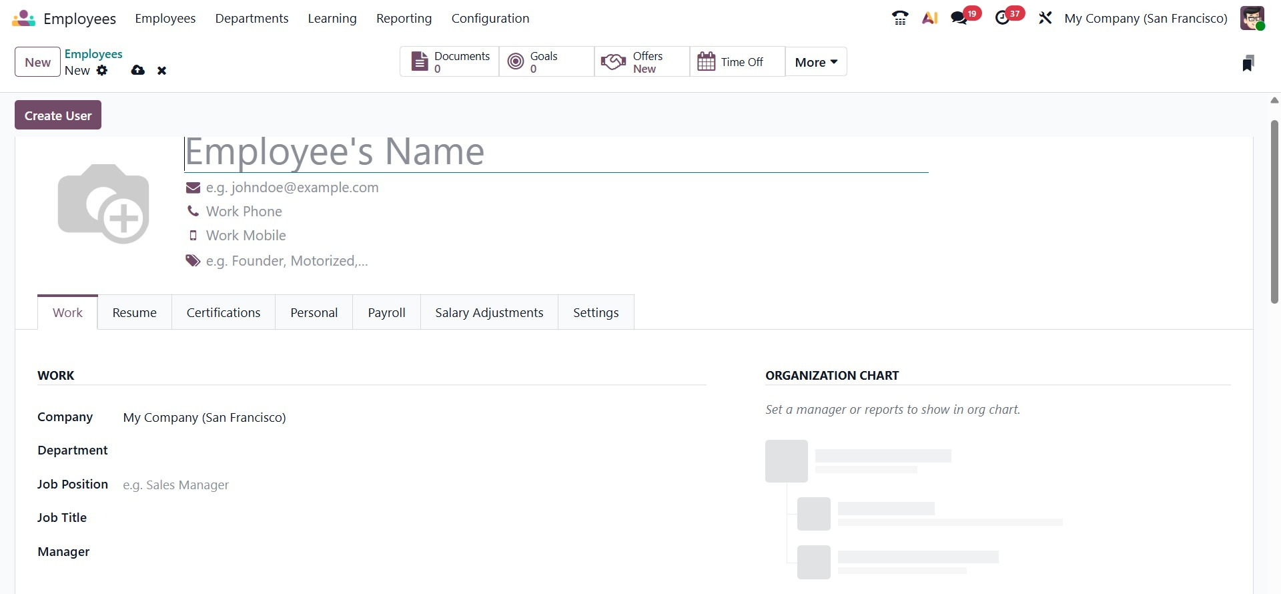Viewport: 1281px width, 594px height.
Task: Open the Departments menu
Action: 252,19
